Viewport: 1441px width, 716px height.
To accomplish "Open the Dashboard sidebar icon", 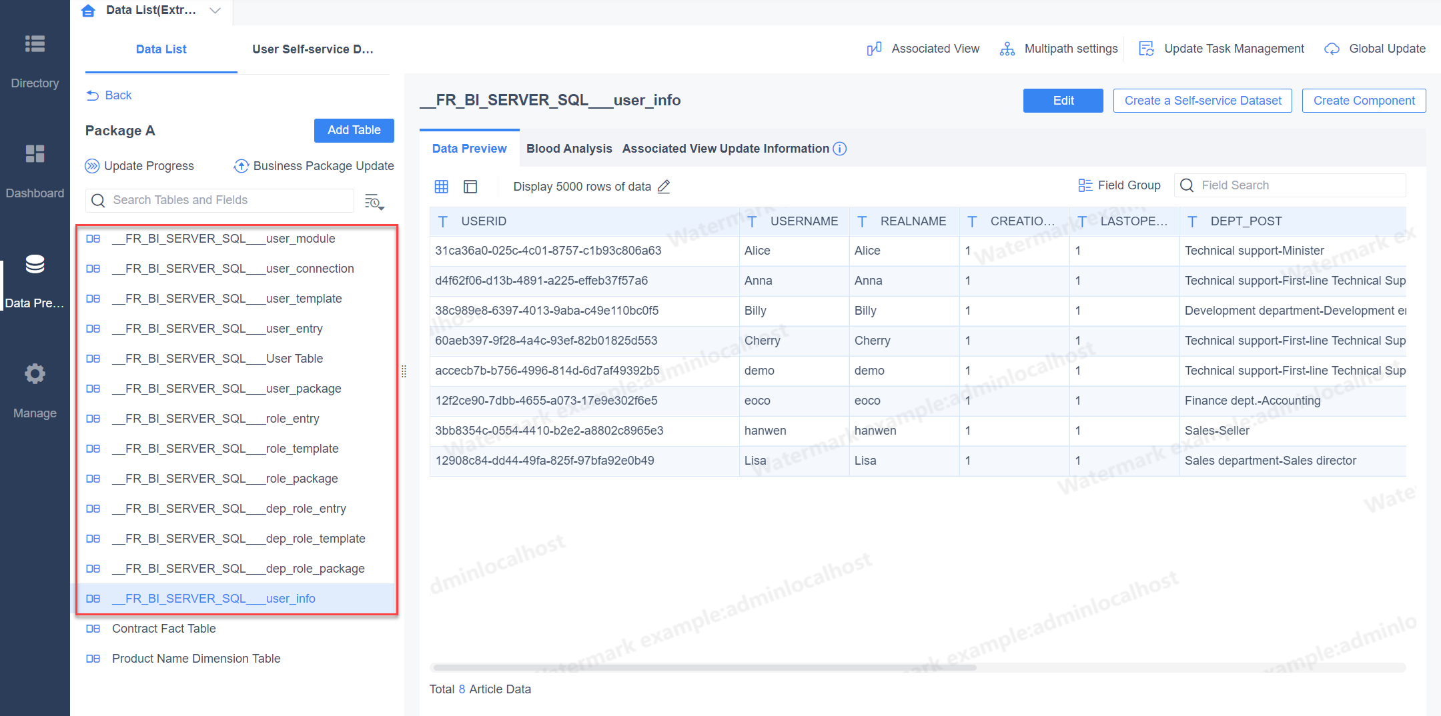I will click(35, 154).
